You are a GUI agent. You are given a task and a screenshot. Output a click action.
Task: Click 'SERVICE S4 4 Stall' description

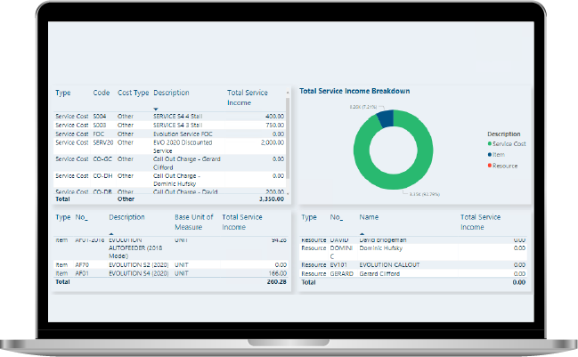[178, 116]
